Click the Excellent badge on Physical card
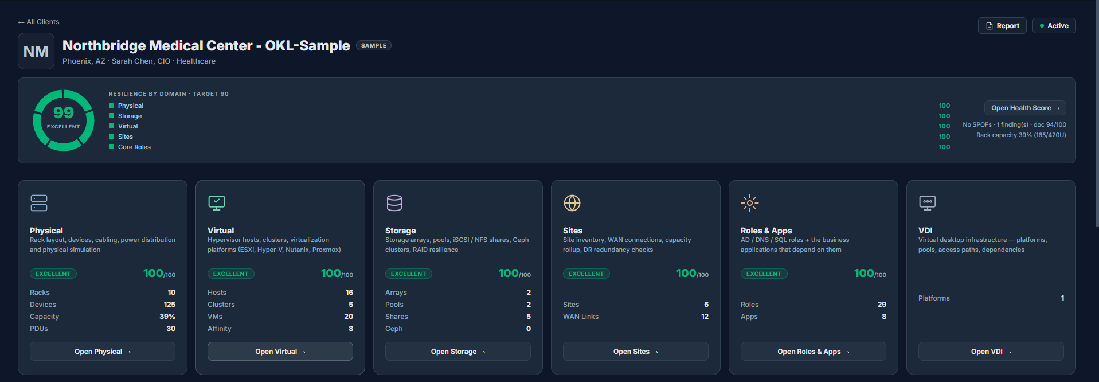The width and height of the screenshot is (1099, 382). click(x=53, y=274)
